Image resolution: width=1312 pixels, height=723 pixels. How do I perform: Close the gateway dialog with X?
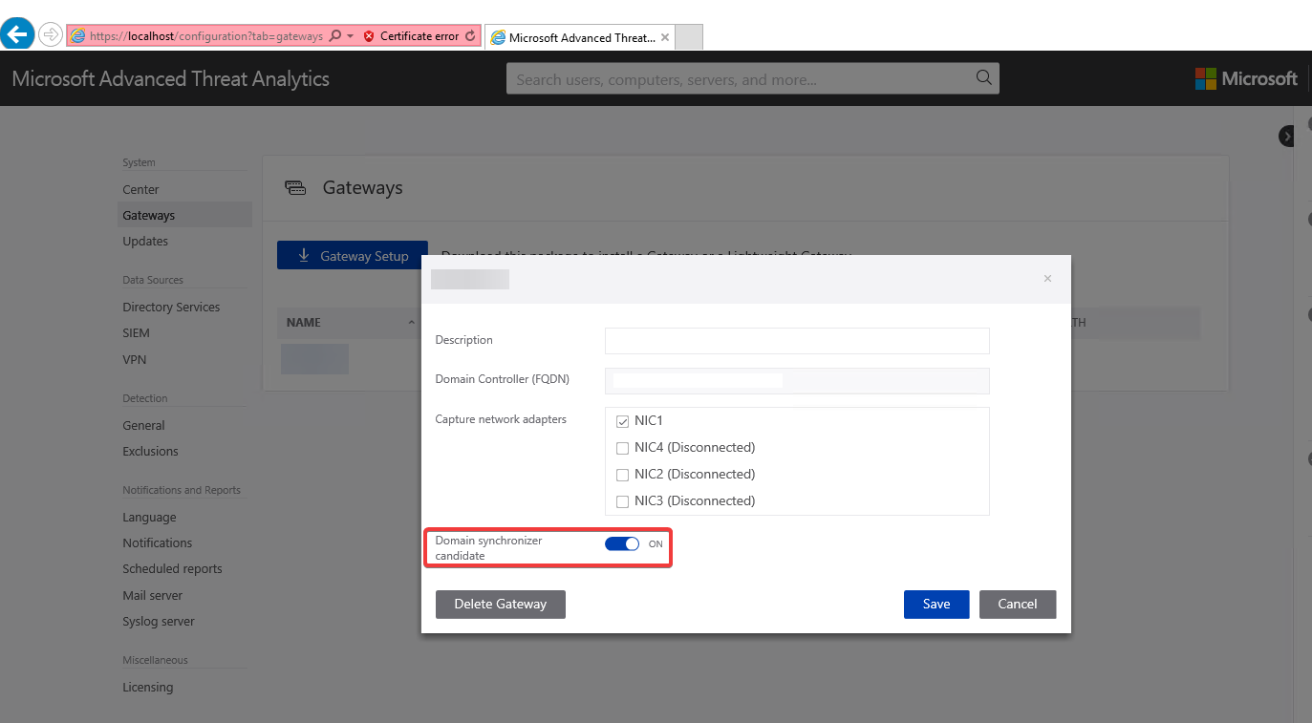point(1047,279)
